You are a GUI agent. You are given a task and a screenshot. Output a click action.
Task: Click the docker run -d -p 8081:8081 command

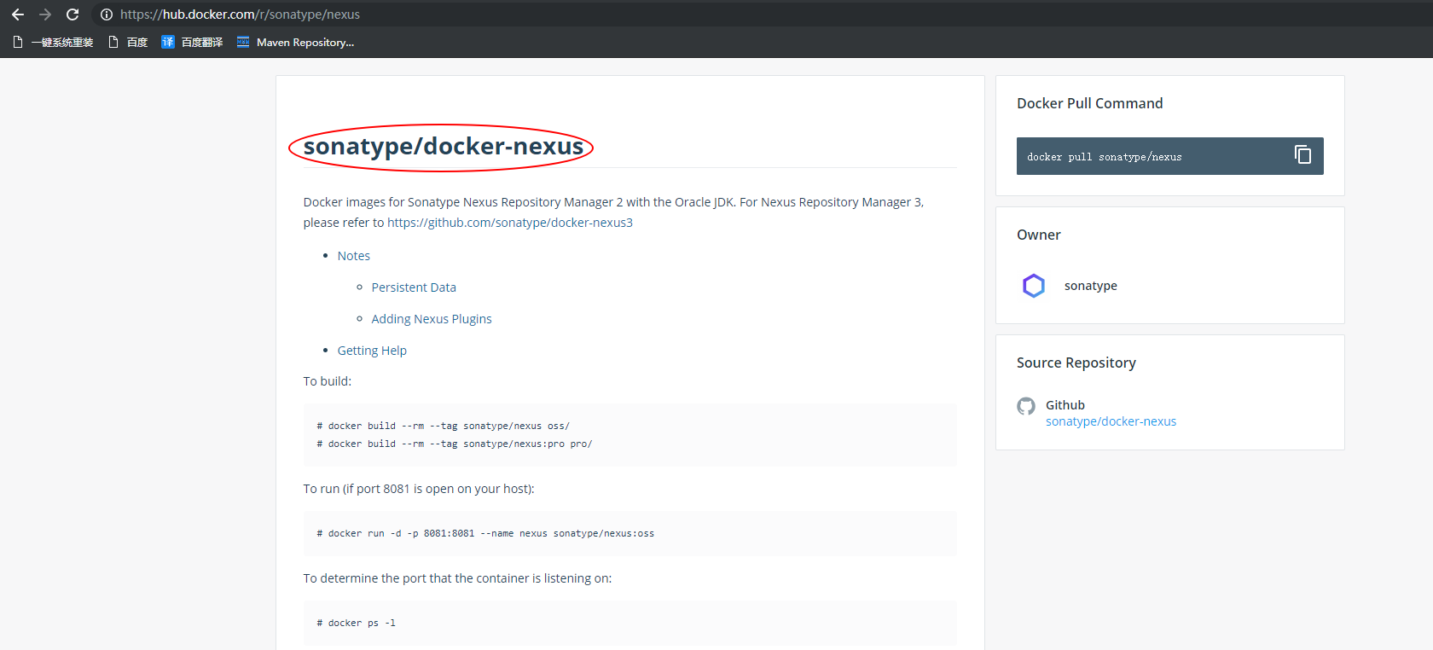click(485, 533)
